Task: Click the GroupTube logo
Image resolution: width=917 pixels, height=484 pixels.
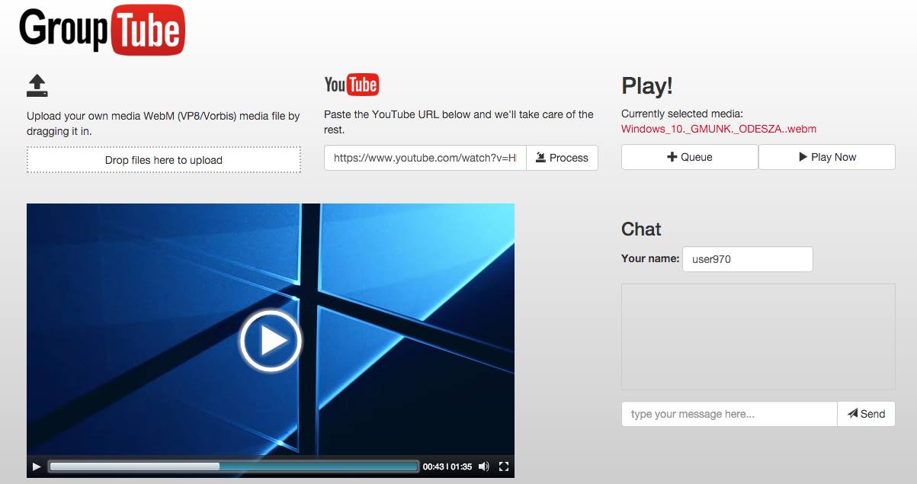Action: [x=102, y=29]
